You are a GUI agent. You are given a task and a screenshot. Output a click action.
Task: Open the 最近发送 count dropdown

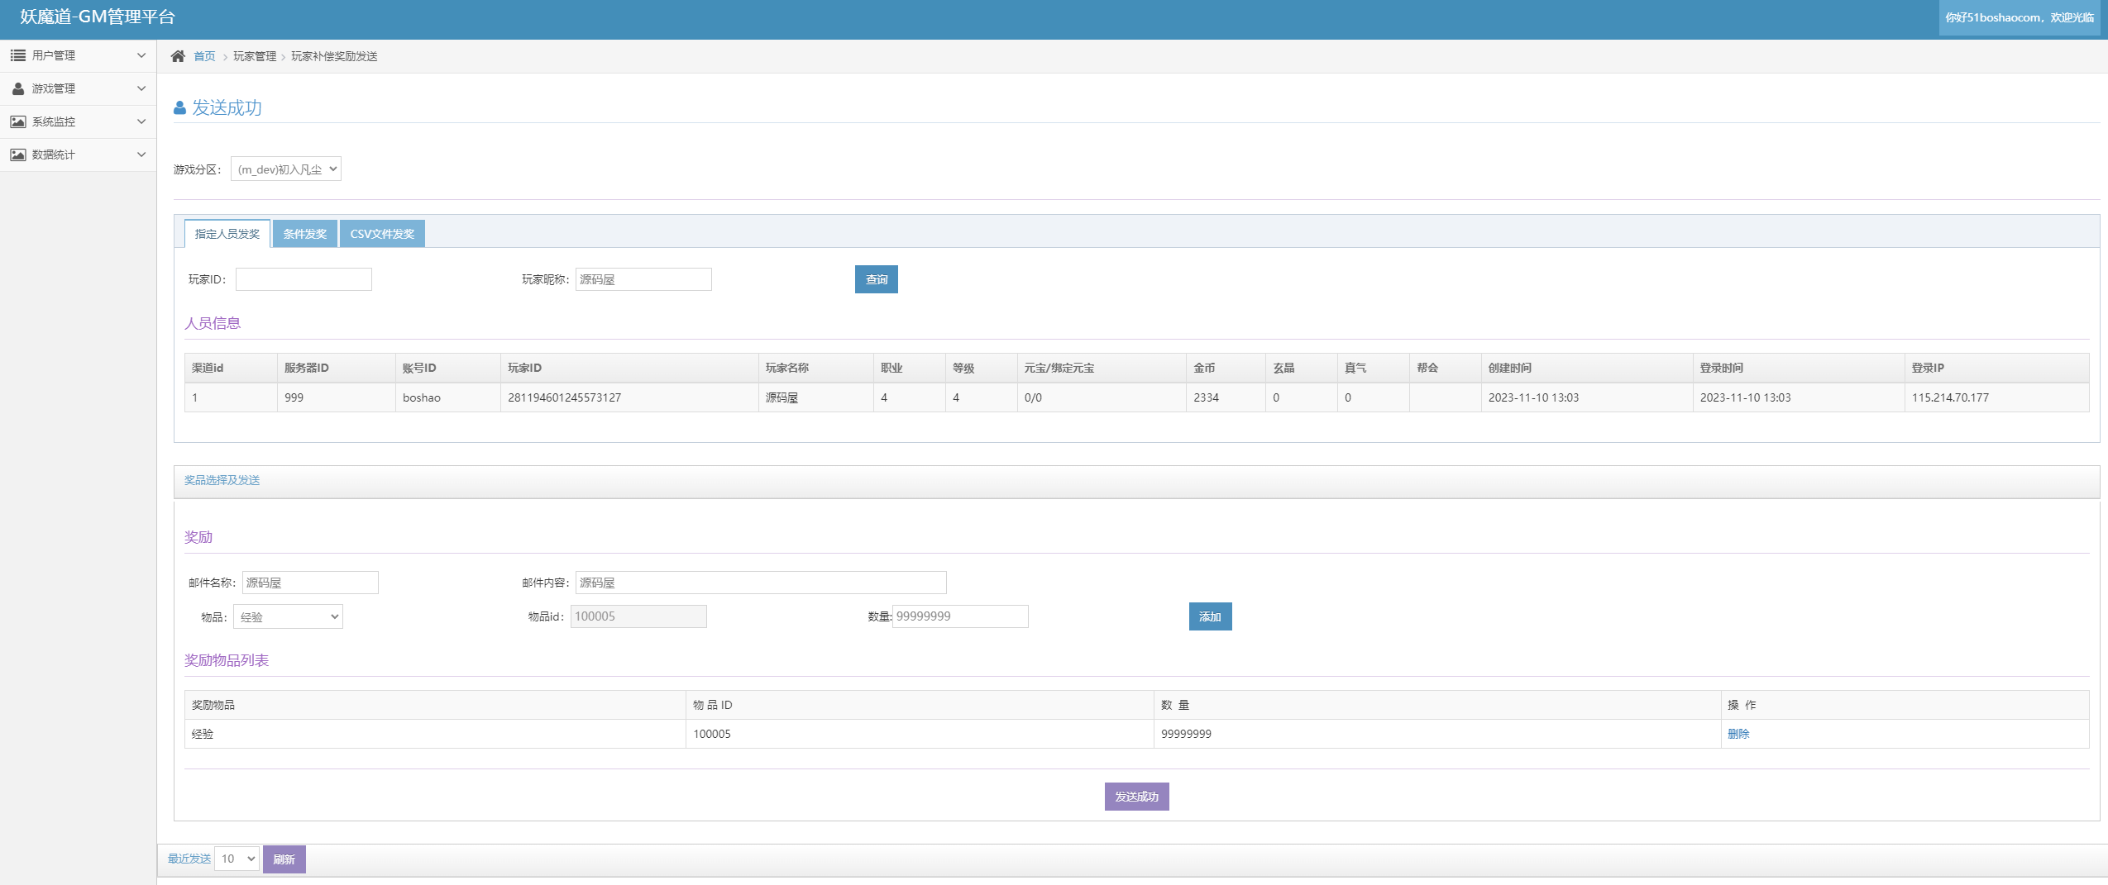coord(237,859)
